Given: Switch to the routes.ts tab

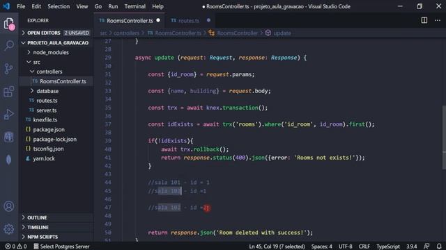Looking at the screenshot, I should tap(190, 20).
